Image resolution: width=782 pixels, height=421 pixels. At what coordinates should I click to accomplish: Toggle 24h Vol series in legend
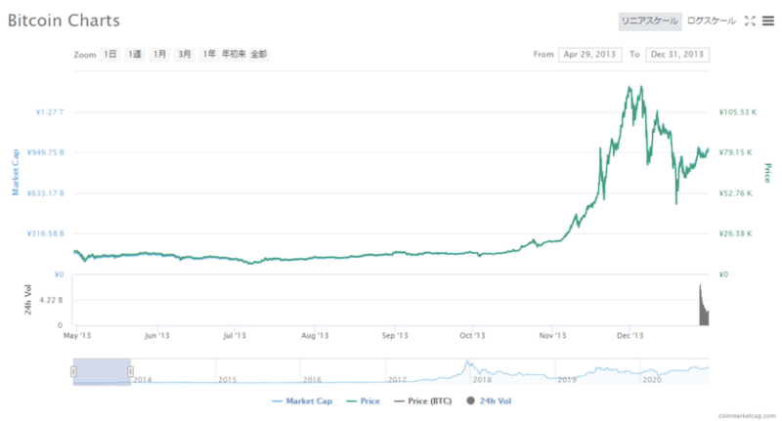tap(489, 401)
